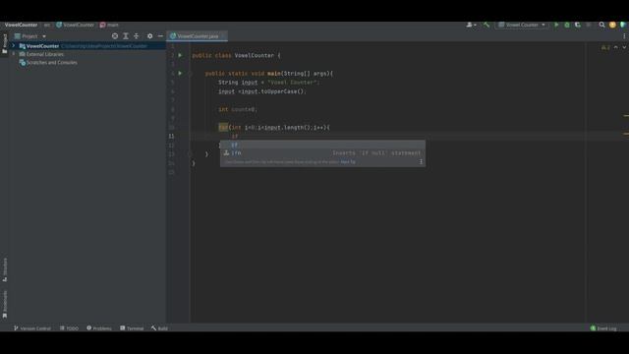Toggle the Structure vertical side tab
The width and height of the screenshot is (629, 354).
click(x=5, y=269)
